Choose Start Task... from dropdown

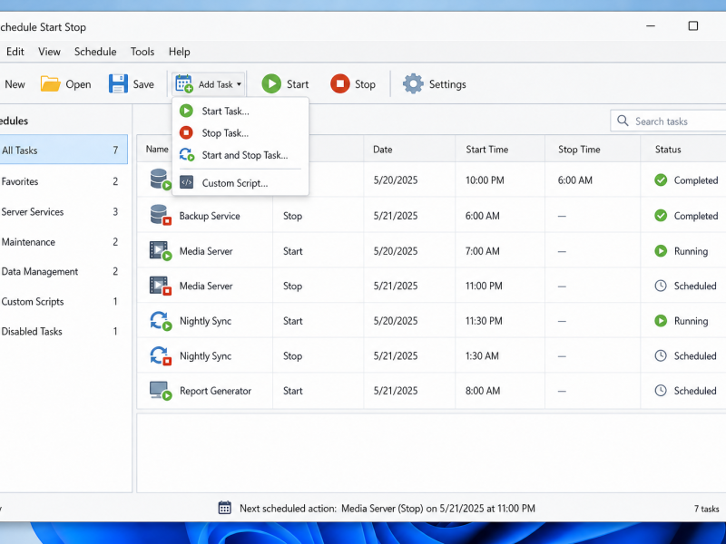pos(240,111)
